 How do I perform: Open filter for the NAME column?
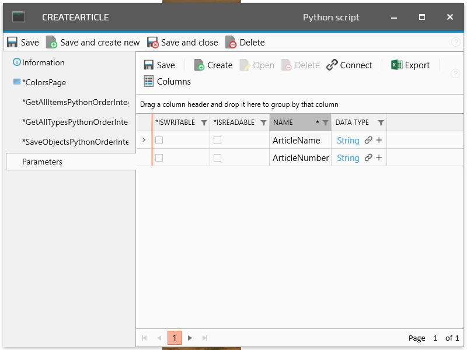point(325,123)
